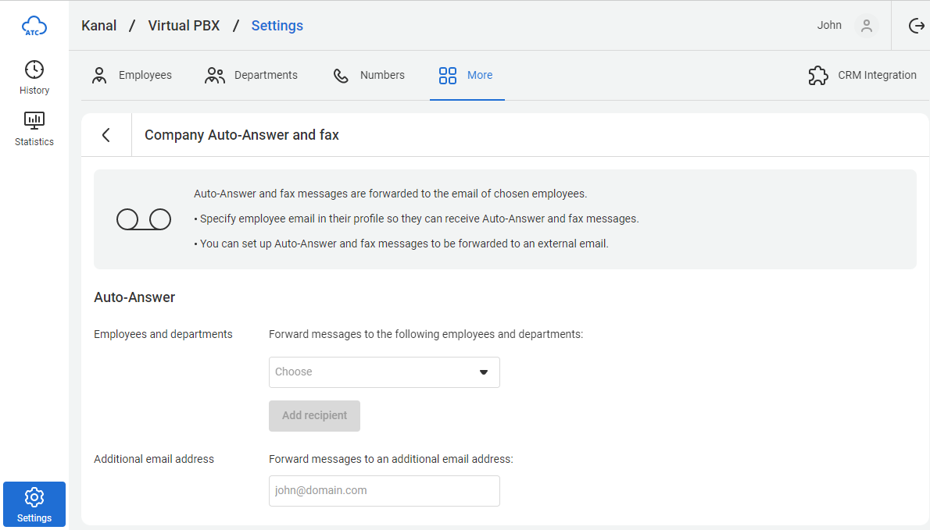Open the Virtual PBX breadcrumb link

coord(184,26)
